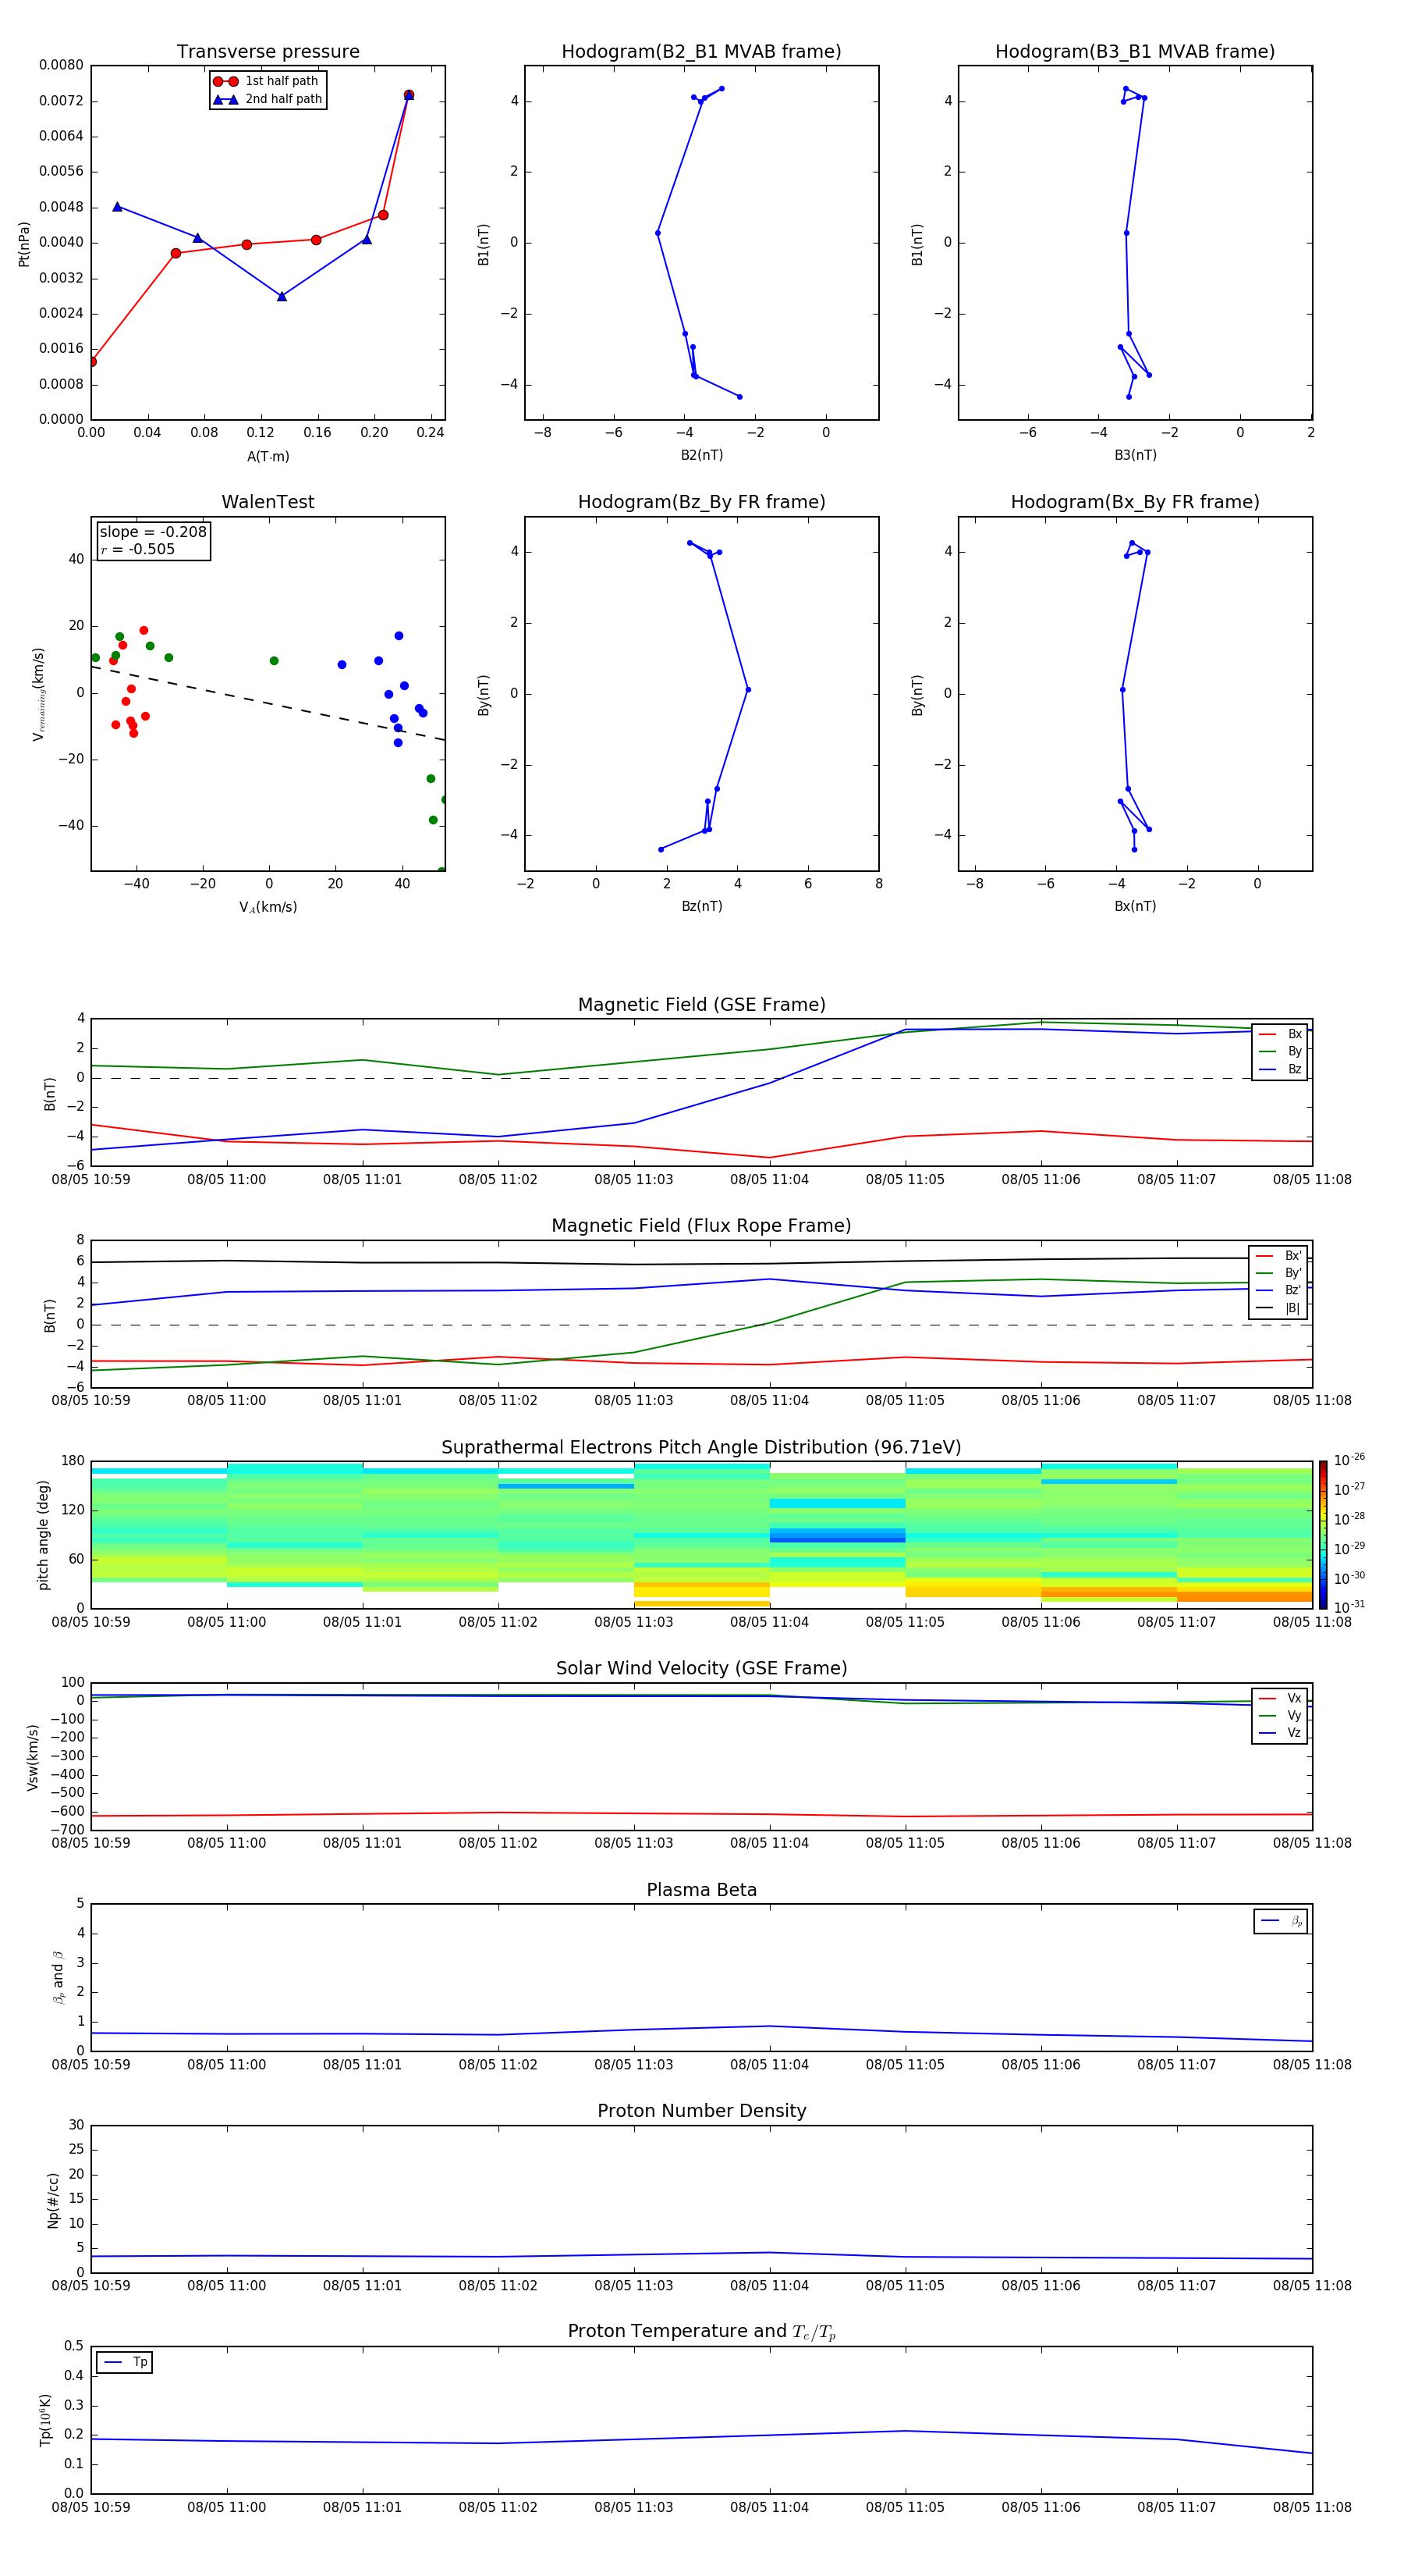Click the 'Vsw(km/s)' axis label
The image size is (1404, 2576).
32,1757
